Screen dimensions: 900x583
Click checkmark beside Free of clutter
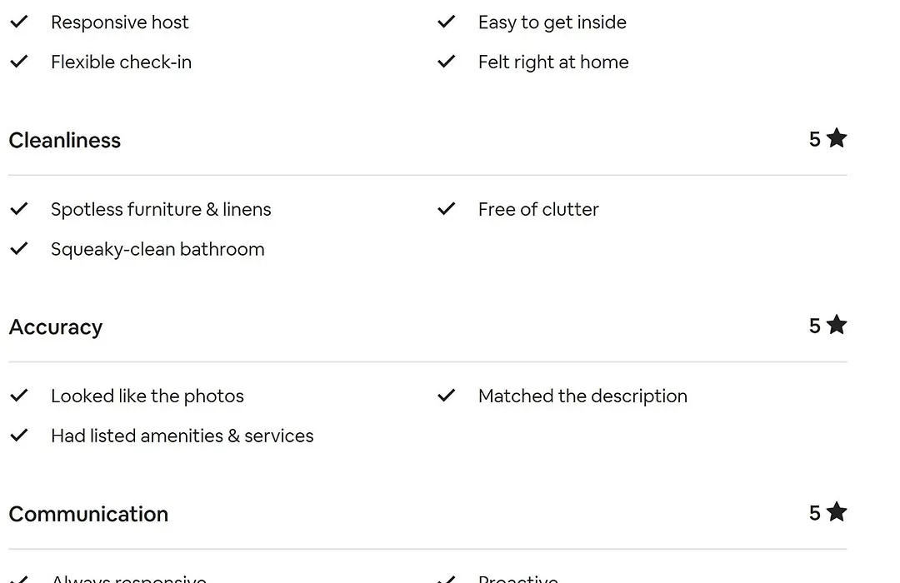click(x=446, y=209)
